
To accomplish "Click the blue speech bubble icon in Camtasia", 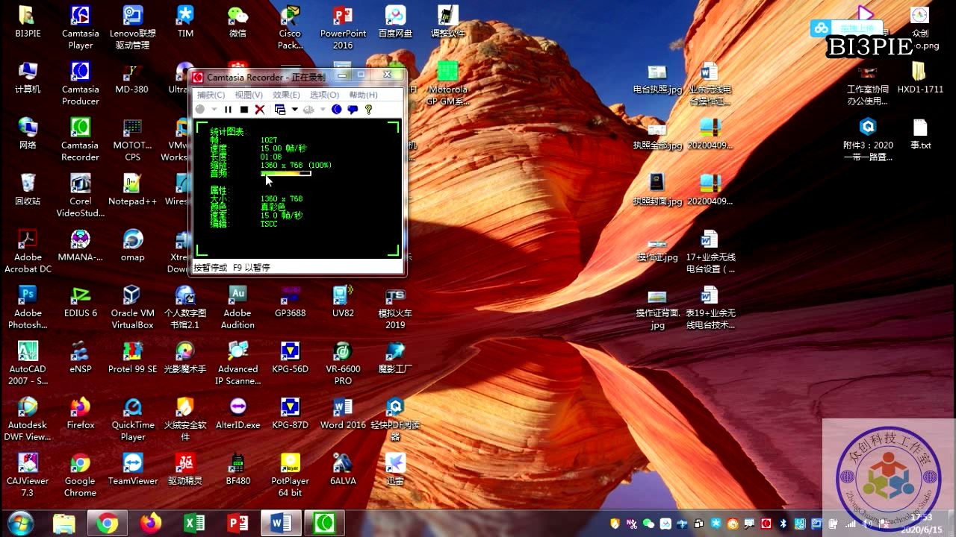I will click(353, 110).
